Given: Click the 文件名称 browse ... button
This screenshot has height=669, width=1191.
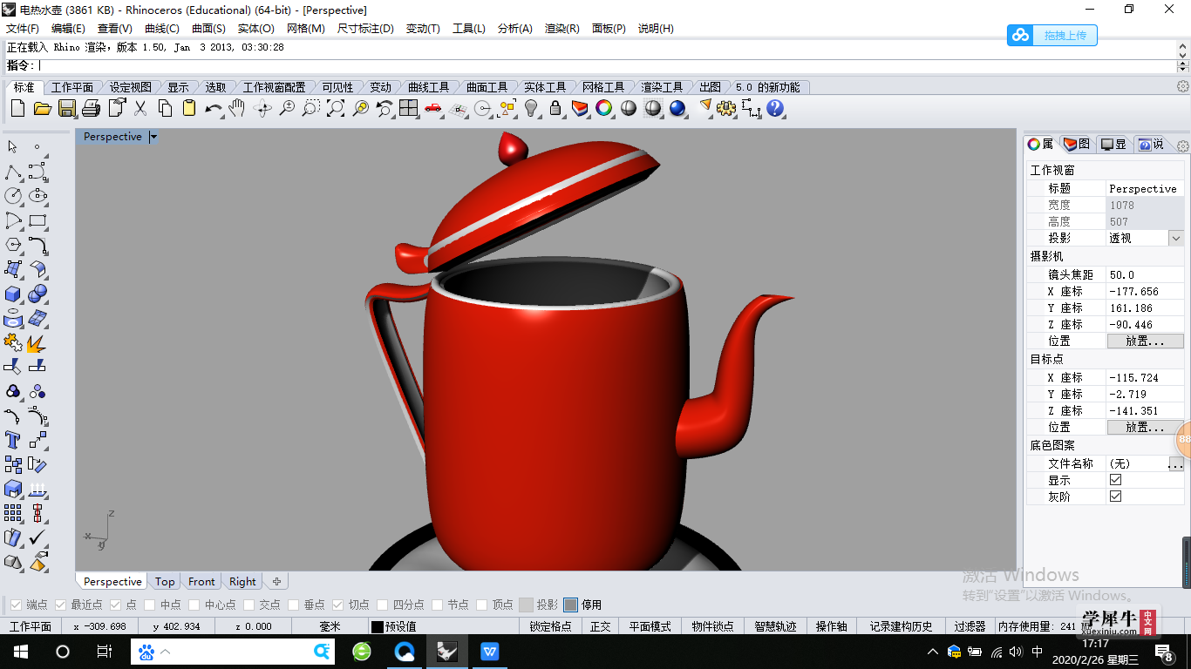Looking at the screenshot, I should click(1176, 464).
